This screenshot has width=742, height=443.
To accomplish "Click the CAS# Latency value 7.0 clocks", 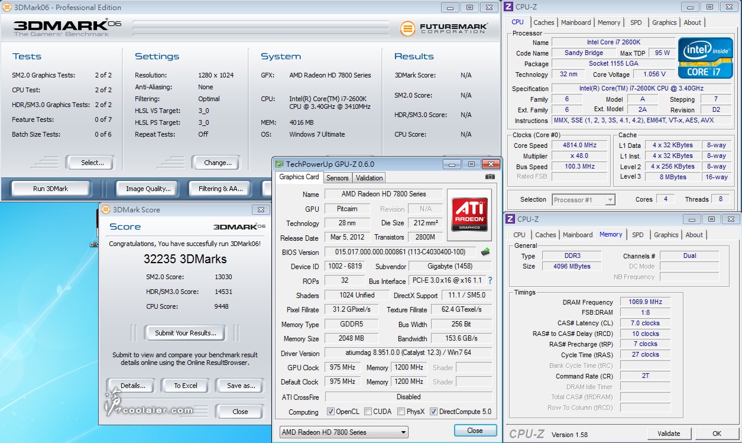I will [x=645, y=323].
